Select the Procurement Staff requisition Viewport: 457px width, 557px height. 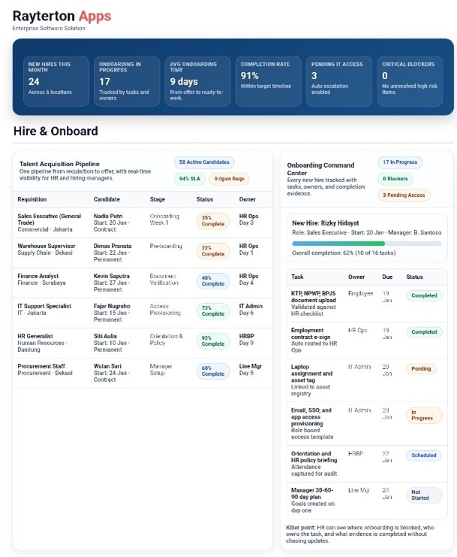click(41, 366)
